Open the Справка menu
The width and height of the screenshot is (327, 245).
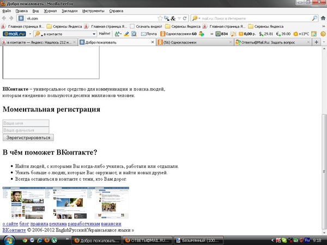click(116, 11)
